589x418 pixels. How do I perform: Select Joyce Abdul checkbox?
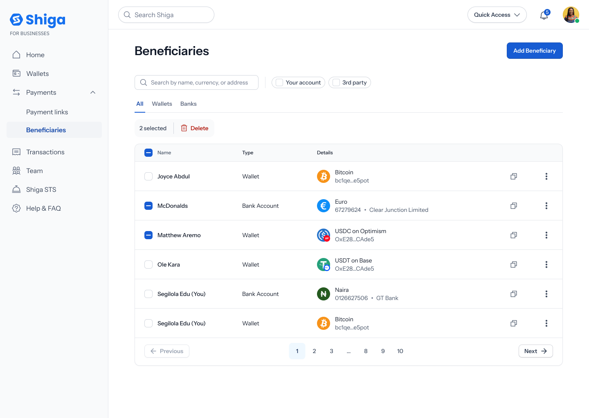[148, 176]
